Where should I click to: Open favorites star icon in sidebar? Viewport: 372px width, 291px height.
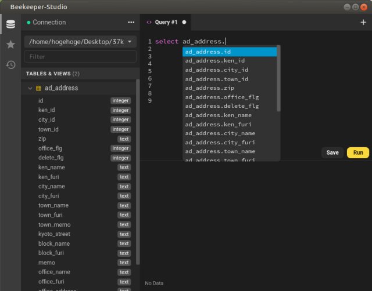point(10,45)
